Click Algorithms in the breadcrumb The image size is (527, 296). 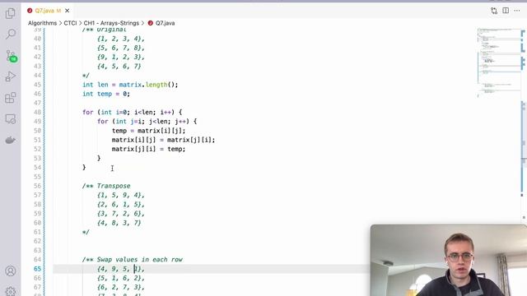[x=42, y=23]
